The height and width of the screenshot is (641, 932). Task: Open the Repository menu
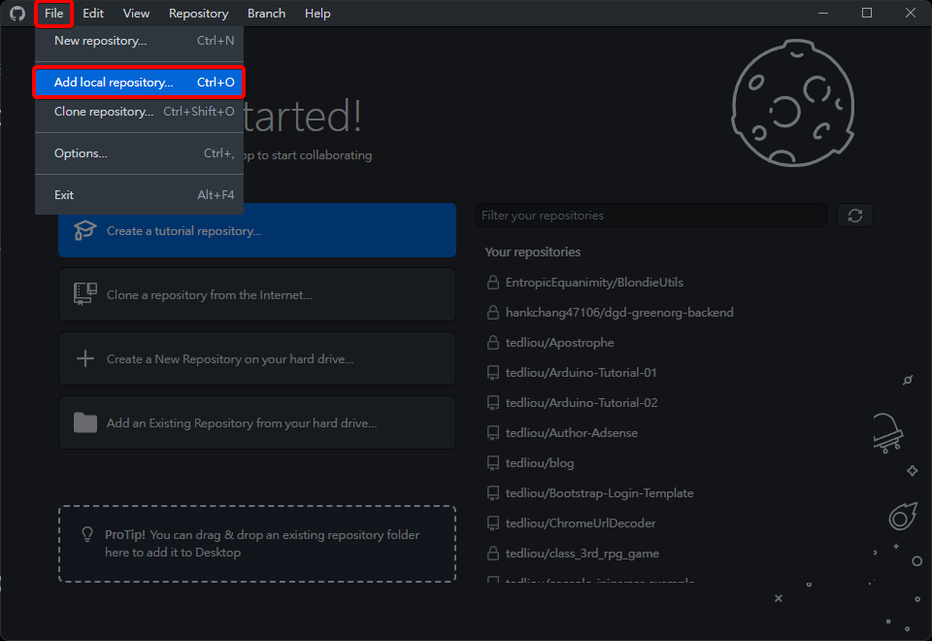pos(198,13)
